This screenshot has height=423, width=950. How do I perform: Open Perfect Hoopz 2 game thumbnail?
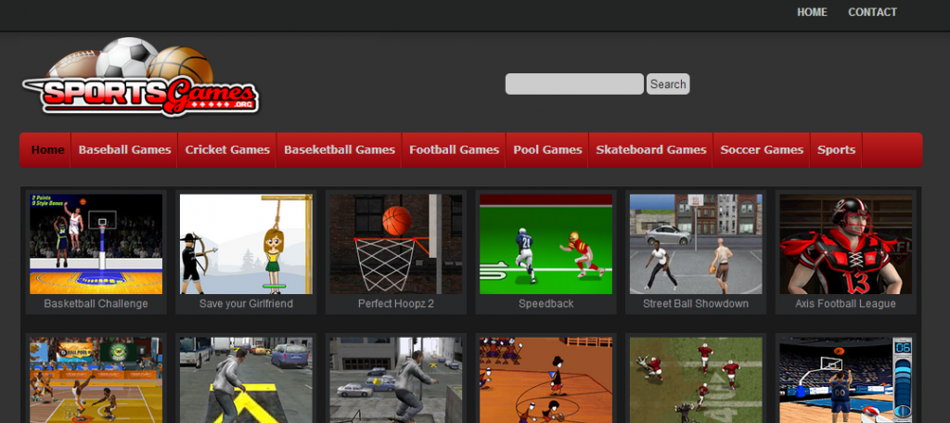click(x=395, y=244)
